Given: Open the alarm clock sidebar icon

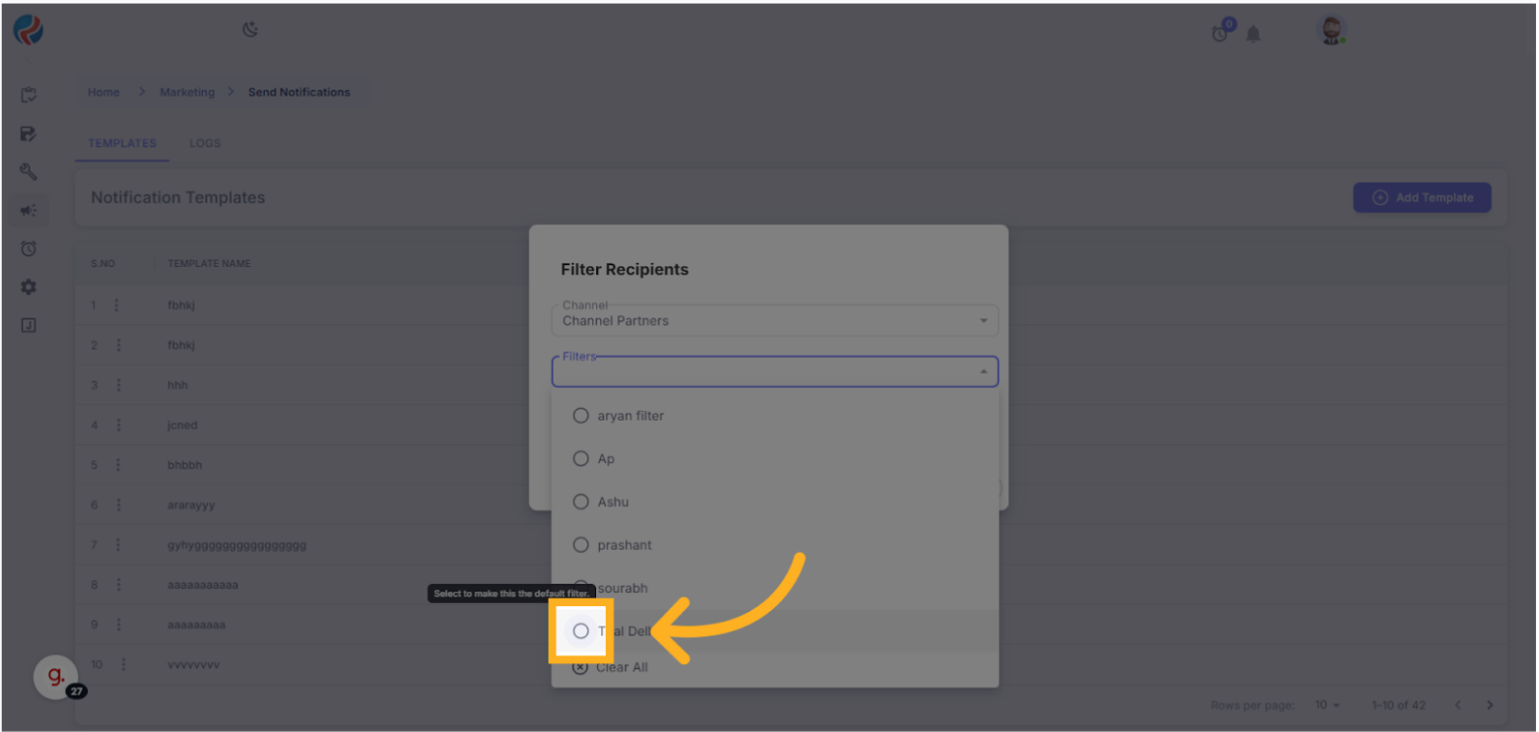Looking at the screenshot, I should click(x=29, y=248).
